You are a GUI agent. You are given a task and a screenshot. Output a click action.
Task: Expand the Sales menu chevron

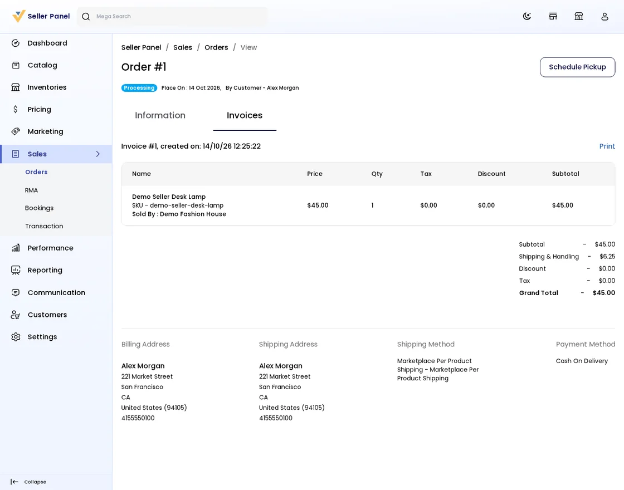(98, 154)
